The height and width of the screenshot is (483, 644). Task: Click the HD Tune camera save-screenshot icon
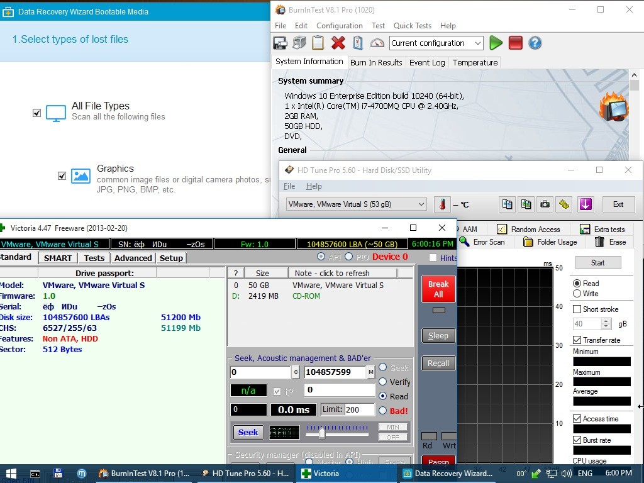(x=545, y=204)
